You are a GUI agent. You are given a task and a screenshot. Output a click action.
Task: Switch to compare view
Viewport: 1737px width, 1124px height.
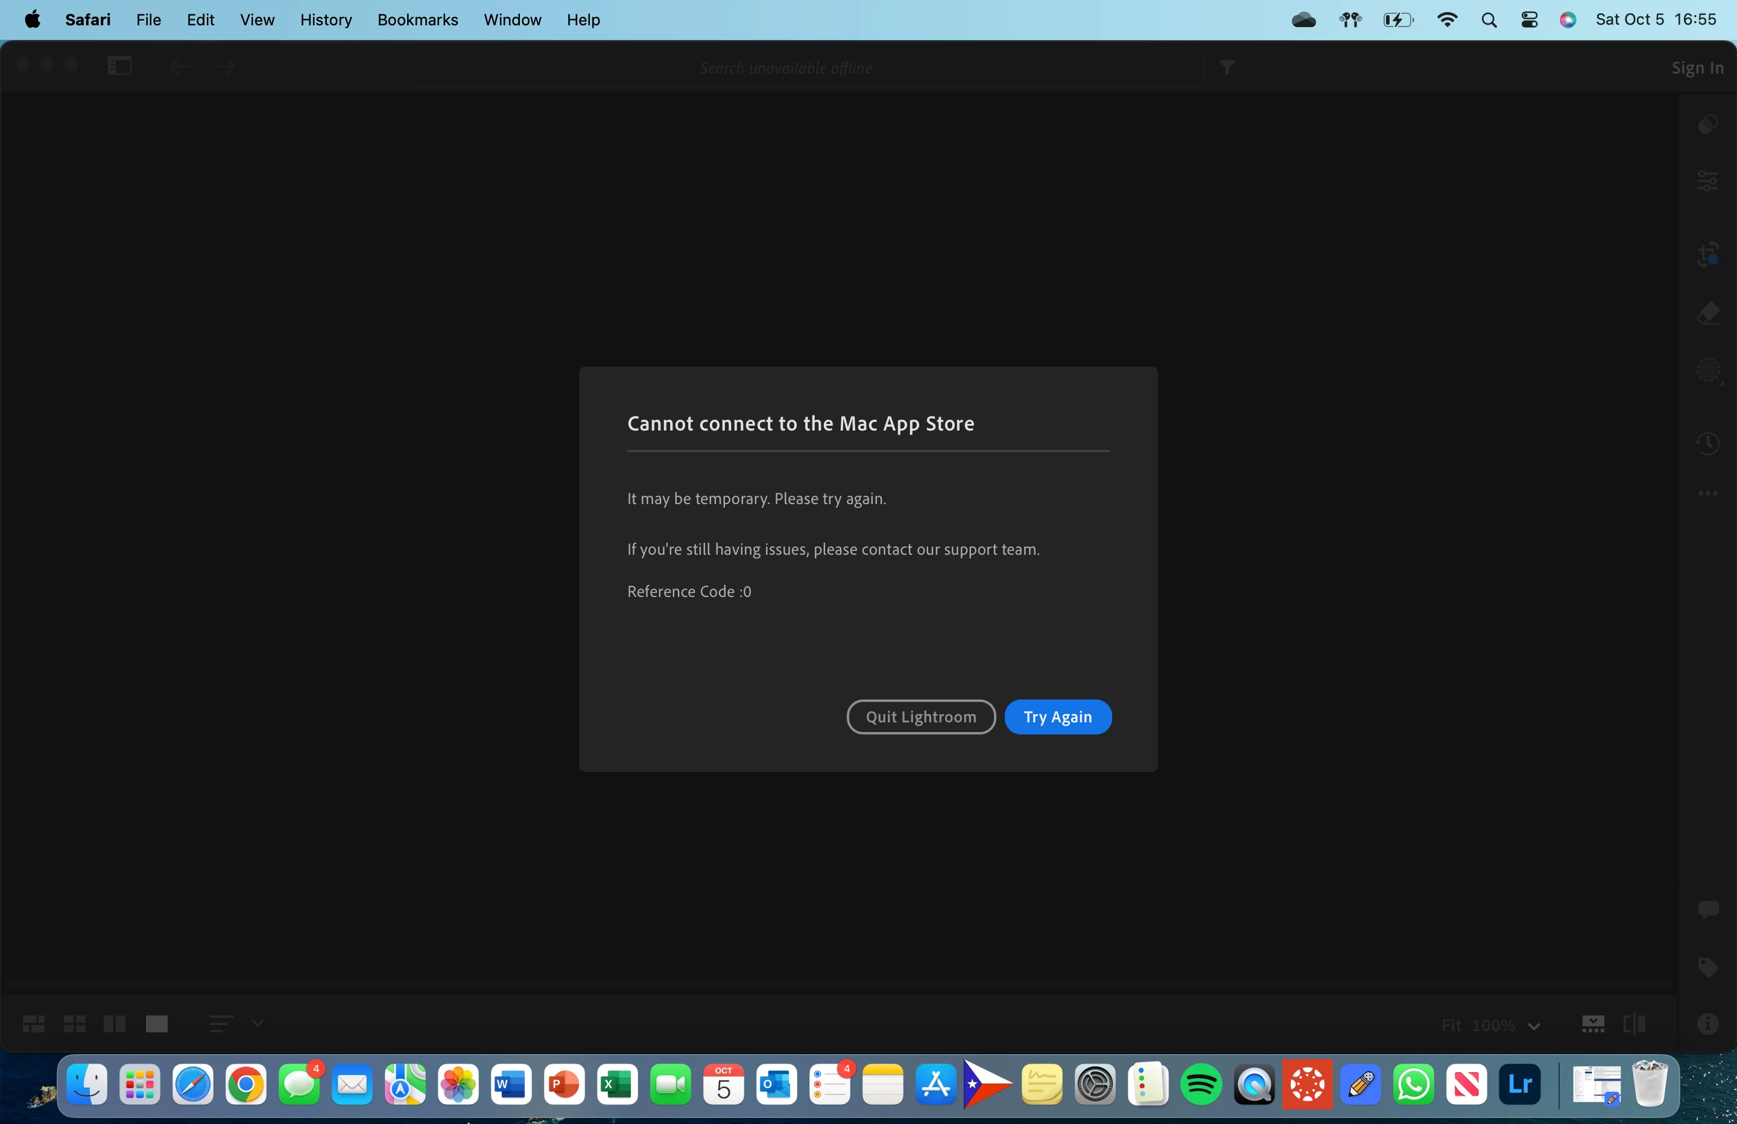pos(115,1024)
